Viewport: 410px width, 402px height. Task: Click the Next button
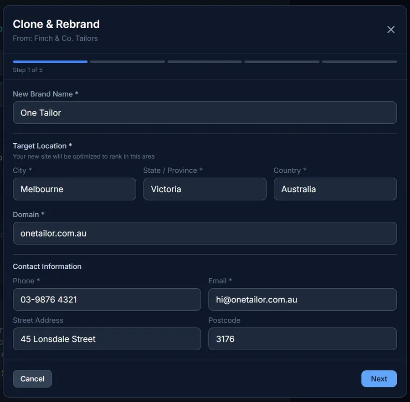point(379,379)
